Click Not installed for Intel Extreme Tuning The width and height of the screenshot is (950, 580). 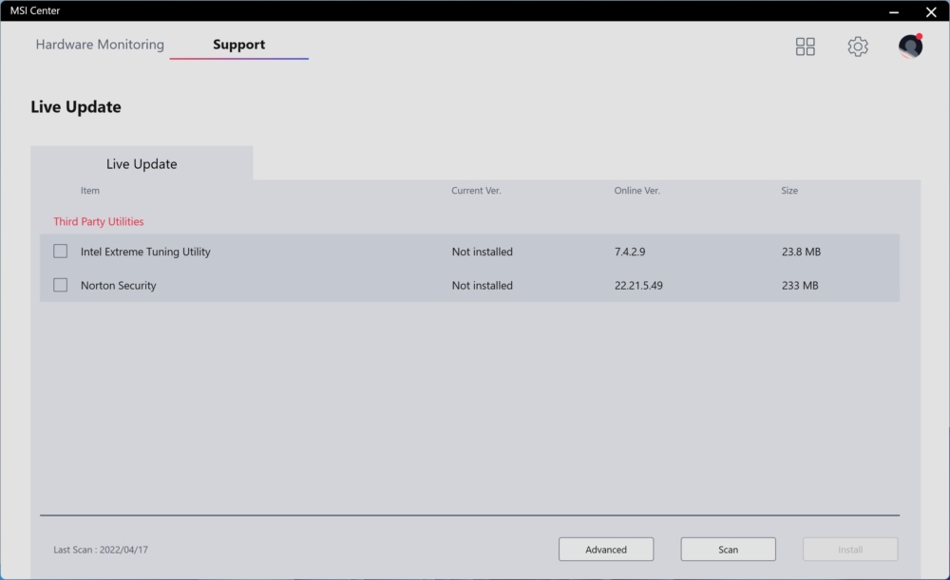coord(483,252)
